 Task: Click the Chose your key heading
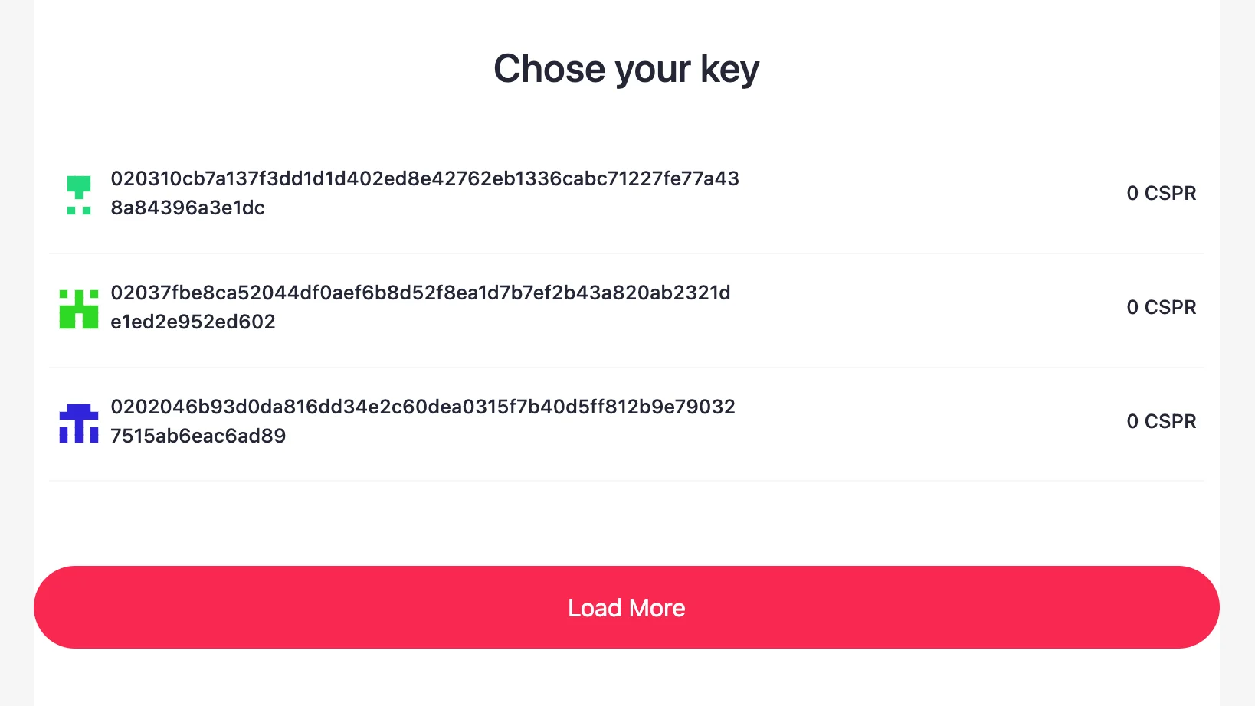pyautogui.click(x=627, y=69)
